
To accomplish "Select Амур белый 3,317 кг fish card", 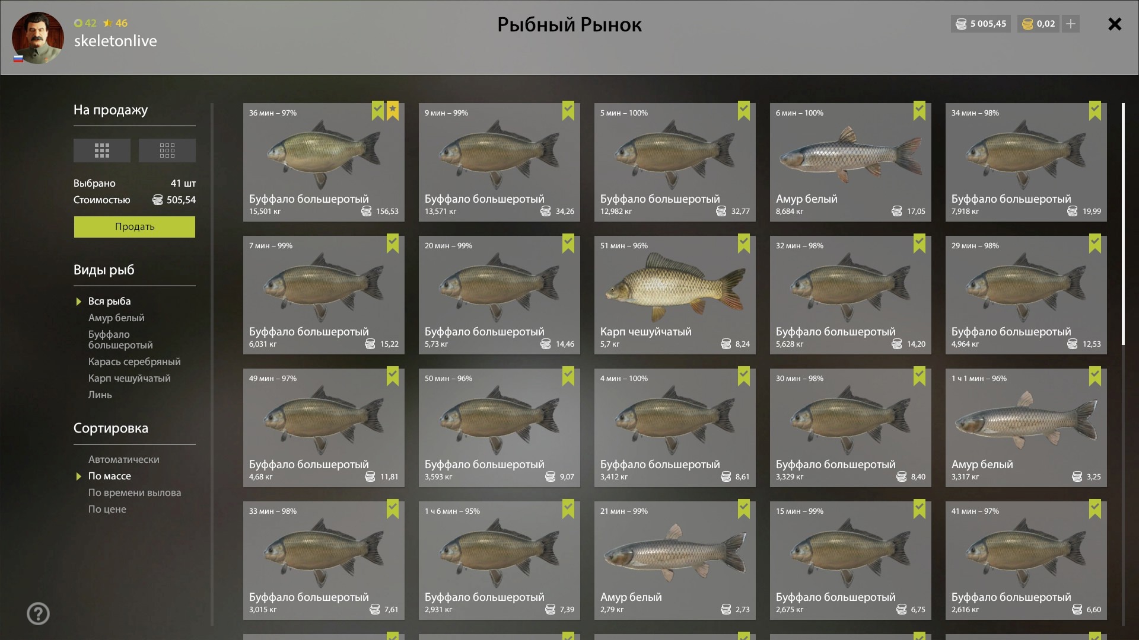I will 1026,428.
